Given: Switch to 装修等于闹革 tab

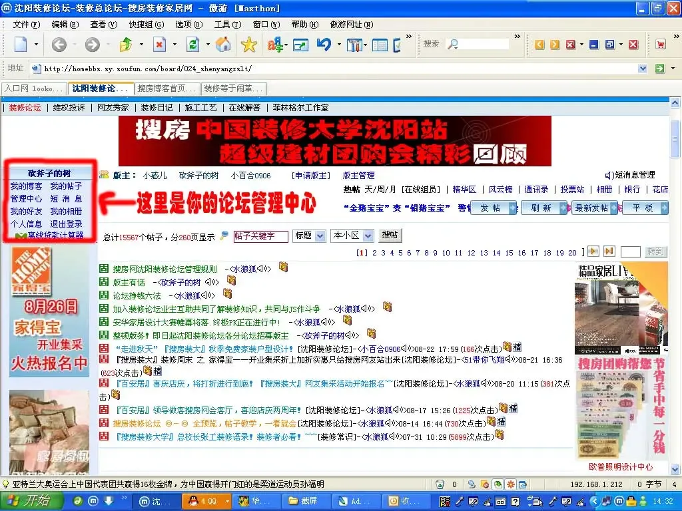Looking at the screenshot, I should pos(234,88).
